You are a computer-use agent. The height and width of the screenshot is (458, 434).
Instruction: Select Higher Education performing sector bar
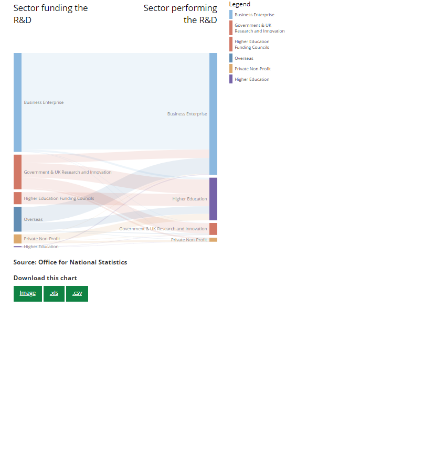tap(213, 199)
